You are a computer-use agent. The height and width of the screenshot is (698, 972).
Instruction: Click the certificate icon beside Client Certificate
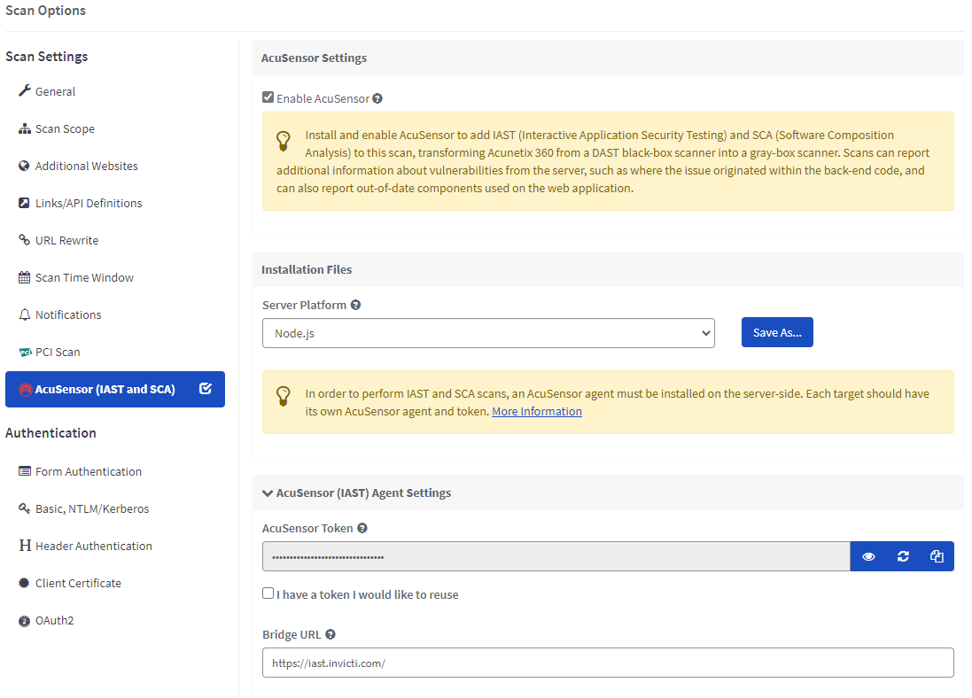[24, 583]
